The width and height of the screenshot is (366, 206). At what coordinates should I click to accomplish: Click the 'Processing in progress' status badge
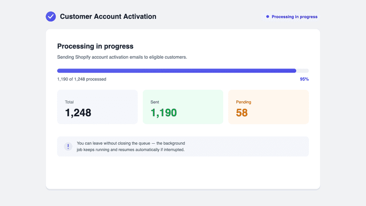coord(291,17)
